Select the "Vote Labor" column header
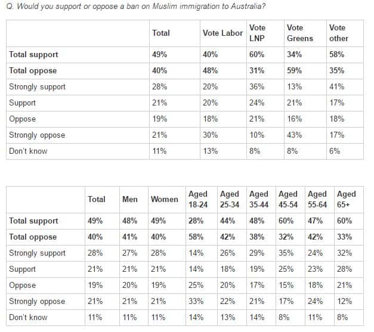Image resolution: width=374 pixels, height=332 pixels. pos(222,33)
